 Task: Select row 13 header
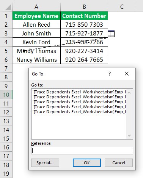click(6, 121)
